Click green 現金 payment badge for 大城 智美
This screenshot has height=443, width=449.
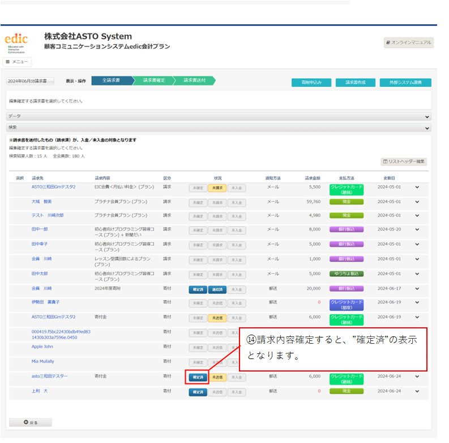point(347,202)
